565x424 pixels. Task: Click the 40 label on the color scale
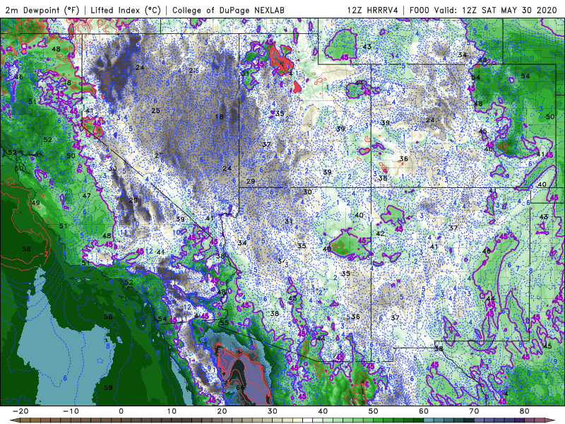click(x=323, y=411)
